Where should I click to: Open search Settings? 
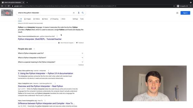click(75, 19)
